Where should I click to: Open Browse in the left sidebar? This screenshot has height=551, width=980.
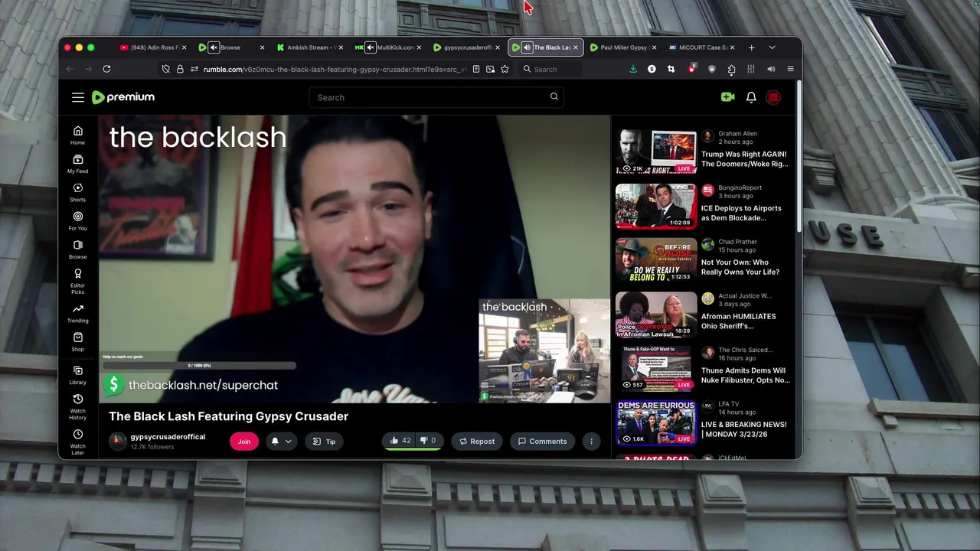[77, 249]
